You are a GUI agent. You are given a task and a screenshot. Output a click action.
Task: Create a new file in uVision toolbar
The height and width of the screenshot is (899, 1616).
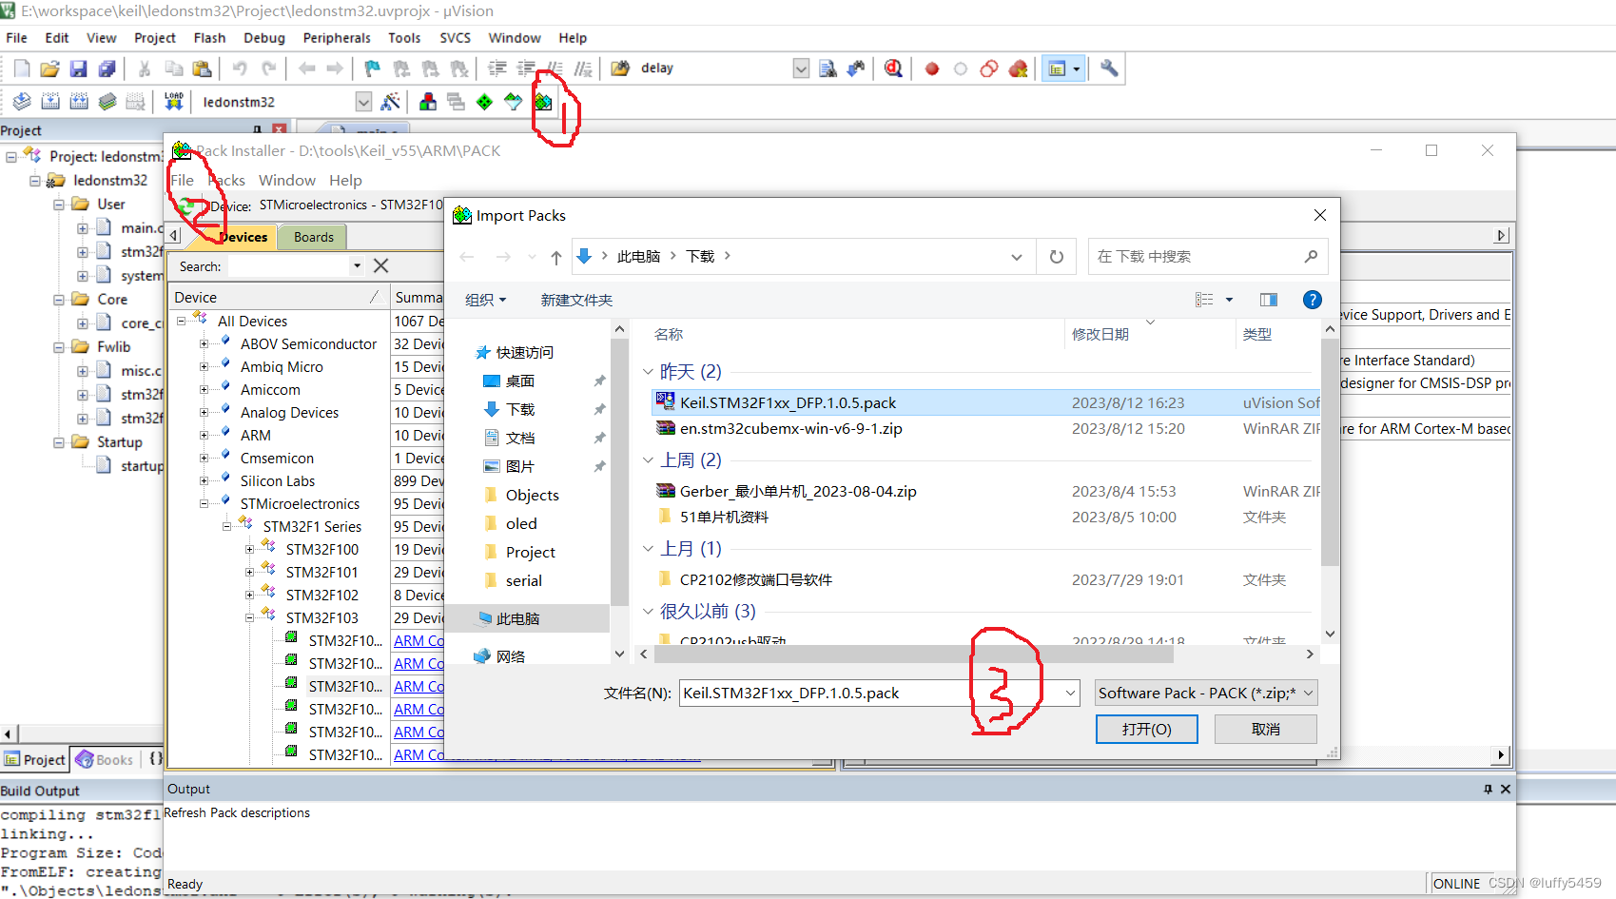(x=22, y=68)
